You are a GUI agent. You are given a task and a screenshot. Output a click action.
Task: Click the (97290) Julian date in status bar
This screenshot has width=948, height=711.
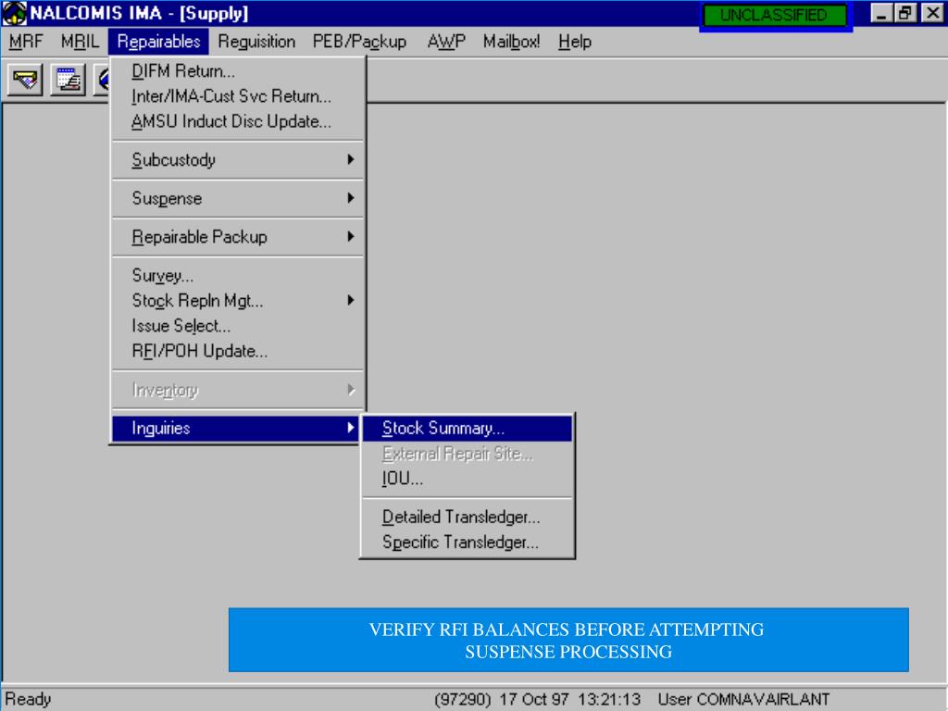463,700
